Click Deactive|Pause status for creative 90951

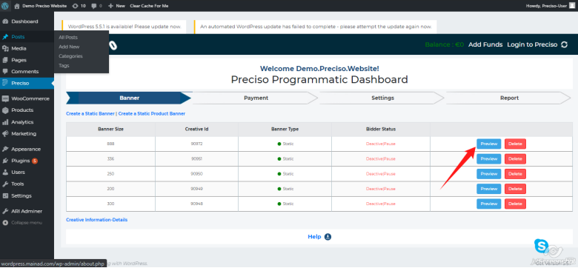(380, 159)
